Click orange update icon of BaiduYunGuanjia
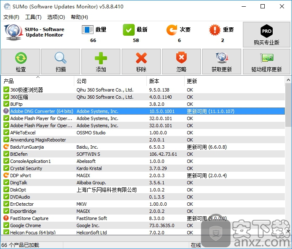The image size is (292, 249). pyautogui.click(x=6, y=147)
